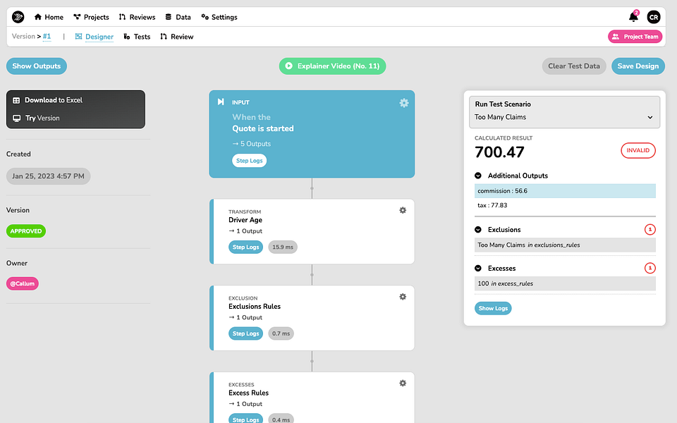Open Step Logs for Driver Age
The width and height of the screenshot is (677, 423).
click(245, 247)
